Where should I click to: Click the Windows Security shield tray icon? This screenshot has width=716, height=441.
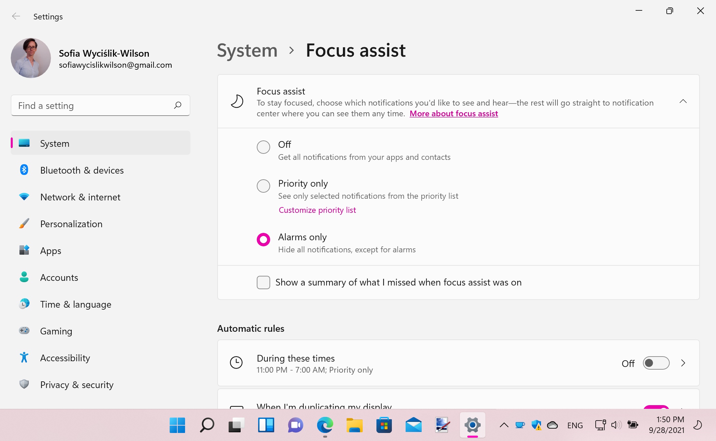click(536, 425)
